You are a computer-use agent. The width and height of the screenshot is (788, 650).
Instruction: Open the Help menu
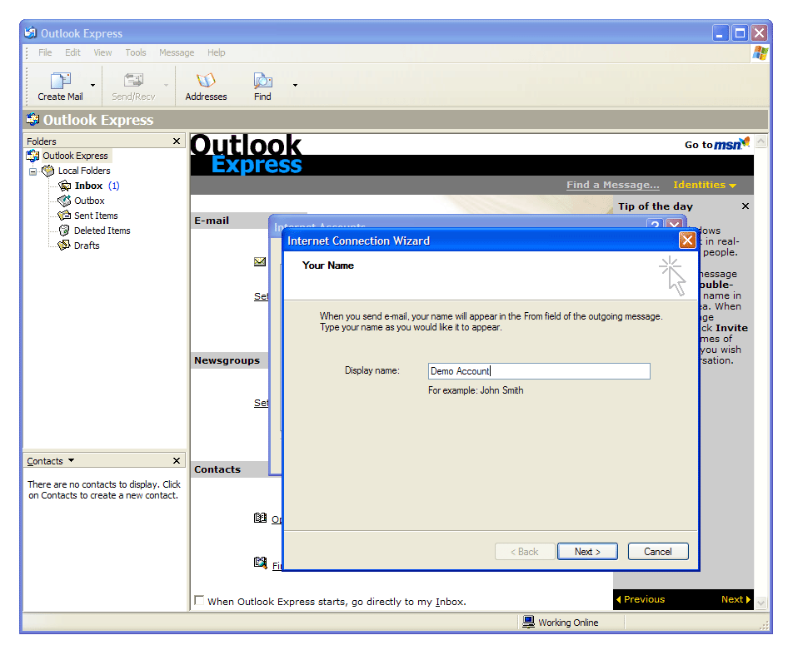click(217, 52)
